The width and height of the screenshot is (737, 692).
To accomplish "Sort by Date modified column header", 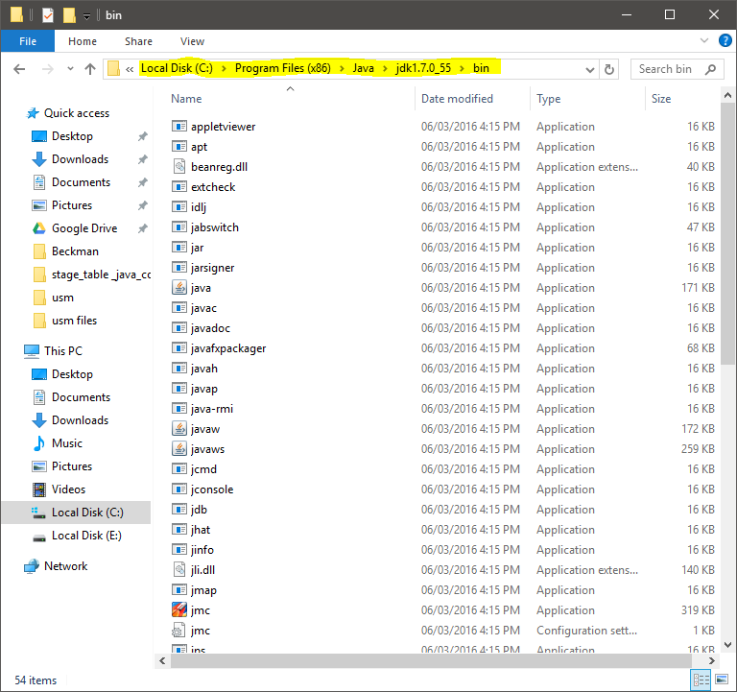I will pos(457,99).
